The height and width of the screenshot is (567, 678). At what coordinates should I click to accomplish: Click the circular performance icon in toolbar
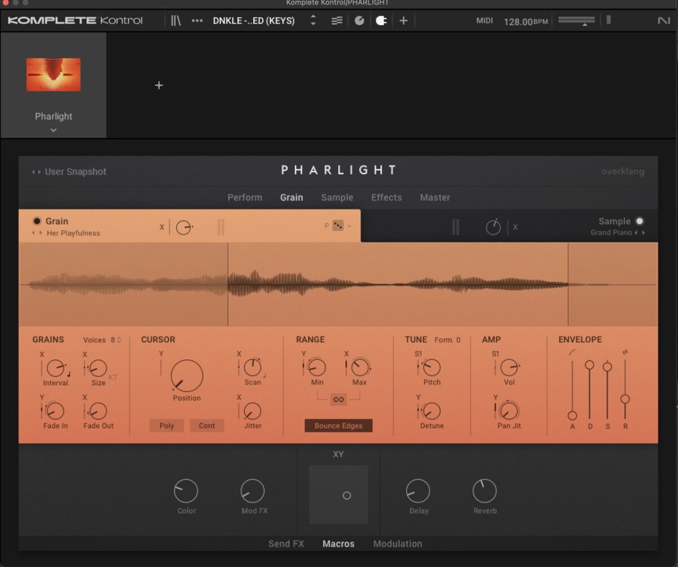(359, 21)
